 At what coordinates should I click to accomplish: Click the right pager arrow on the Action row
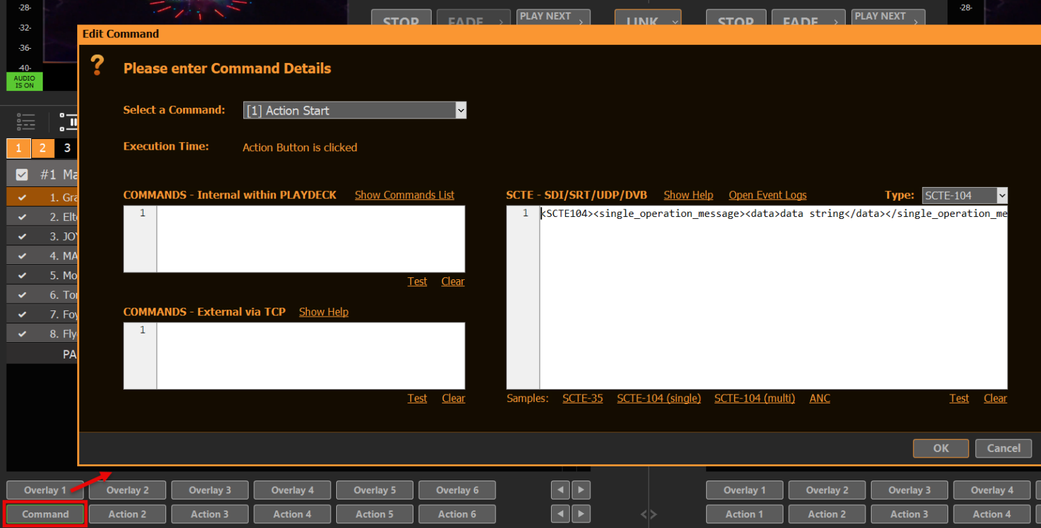[x=581, y=514]
